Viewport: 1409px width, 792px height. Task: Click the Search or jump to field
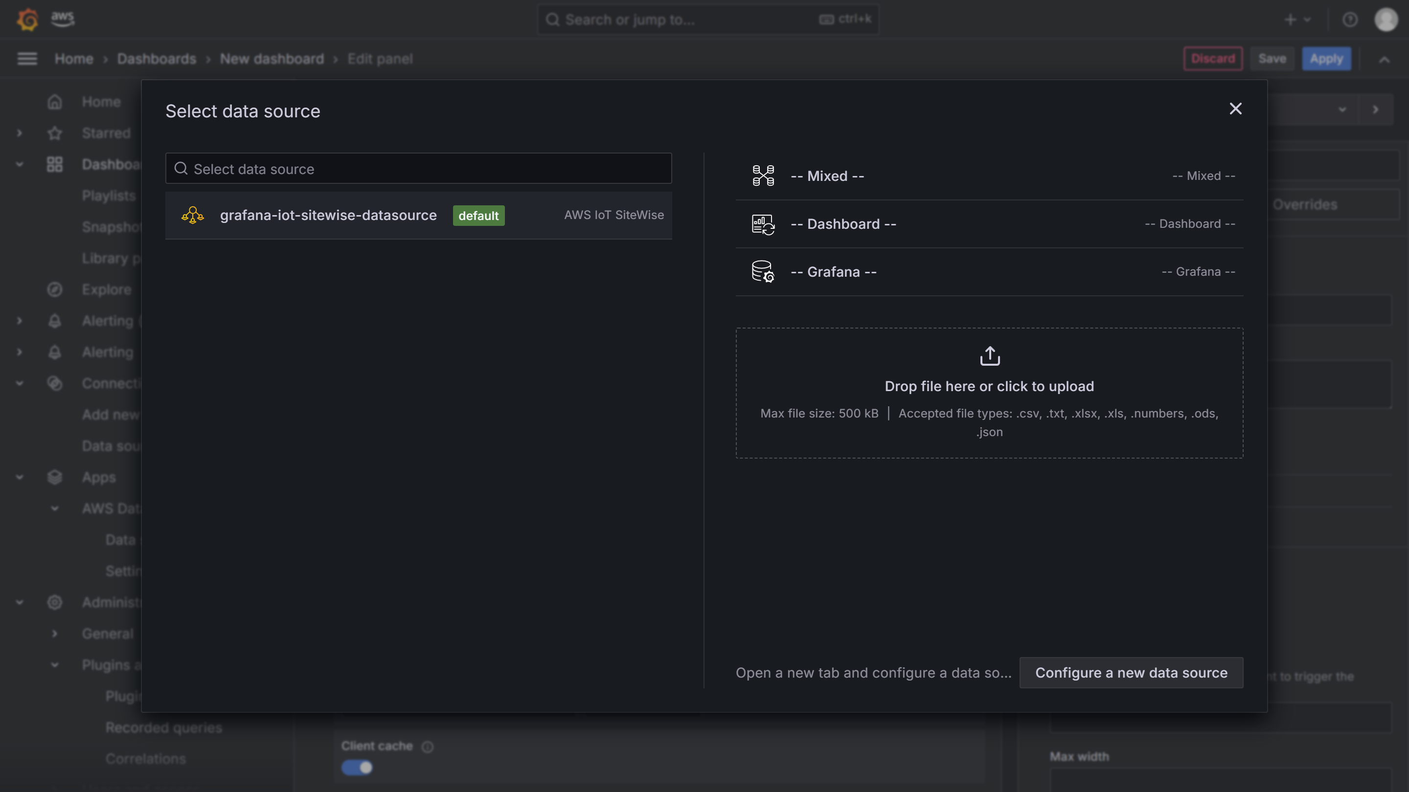point(708,20)
